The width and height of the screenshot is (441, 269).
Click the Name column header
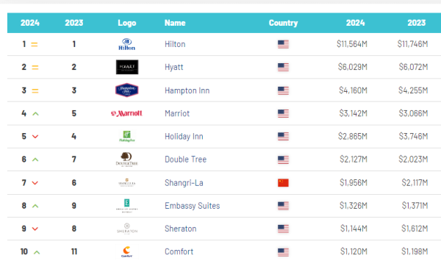coord(175,23)
